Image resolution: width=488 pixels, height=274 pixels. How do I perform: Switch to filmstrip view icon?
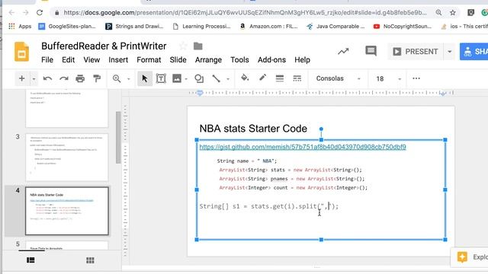click(30, 260)
